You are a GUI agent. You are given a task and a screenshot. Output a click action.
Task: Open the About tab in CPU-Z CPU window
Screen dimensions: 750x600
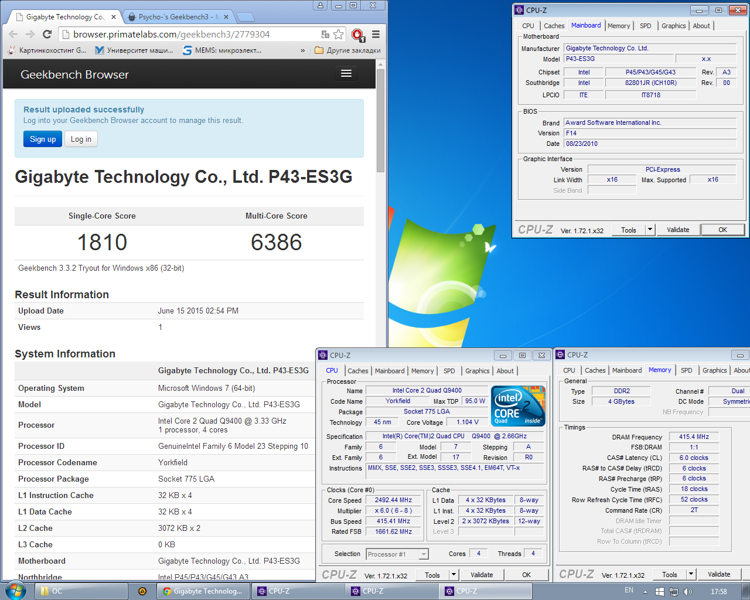tap(505, 371)
